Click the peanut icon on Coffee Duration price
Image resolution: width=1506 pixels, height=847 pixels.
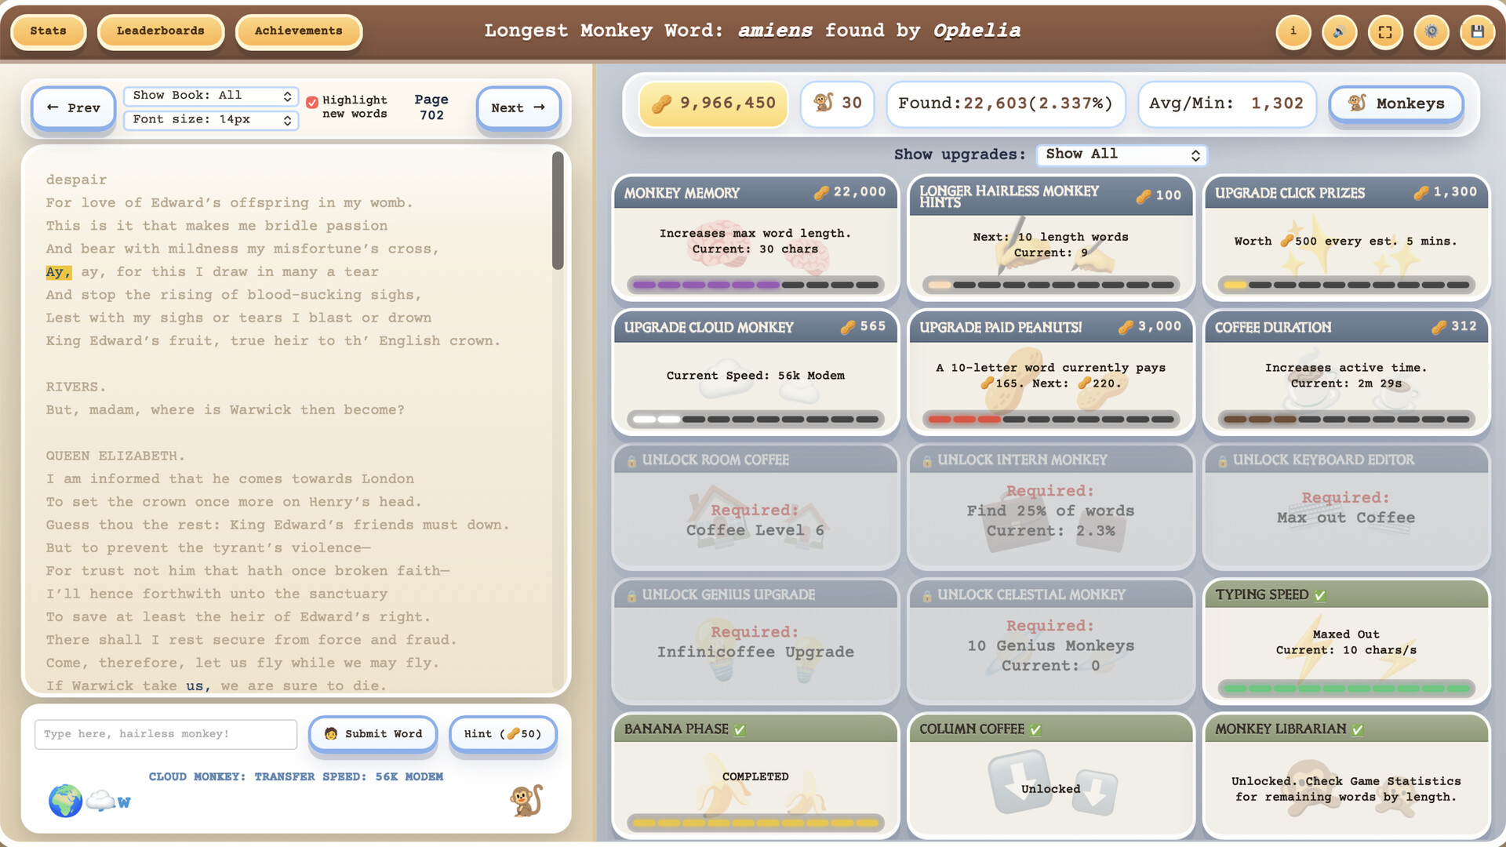(x=1439, y=327)
